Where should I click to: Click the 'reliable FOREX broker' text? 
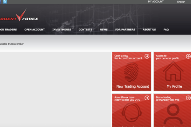(x=12, y=44)
